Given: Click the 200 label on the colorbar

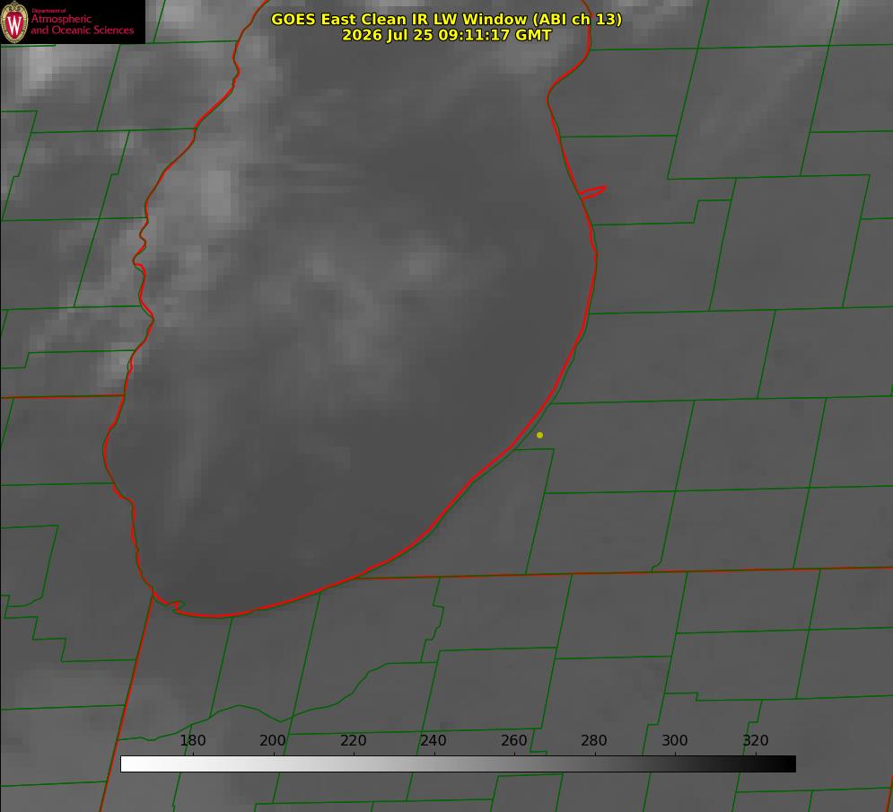Looking at the screenshot, I should click(x=273, y=740).
